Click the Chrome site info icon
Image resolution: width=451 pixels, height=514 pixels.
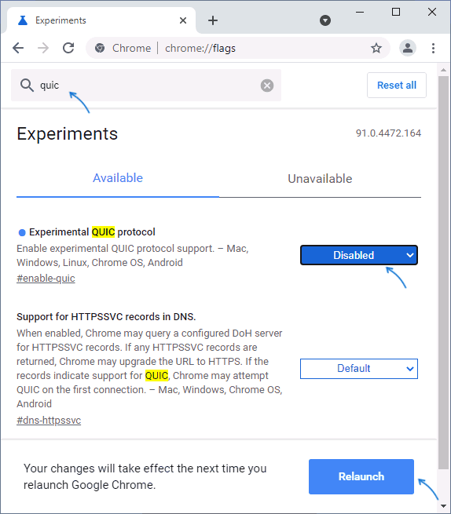pyautogui.click(x=100, y=48)
